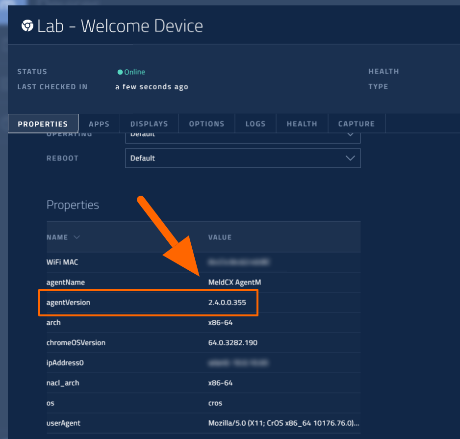
Task: Click the Chrome logo beside the device title
Action: point(27,26)
